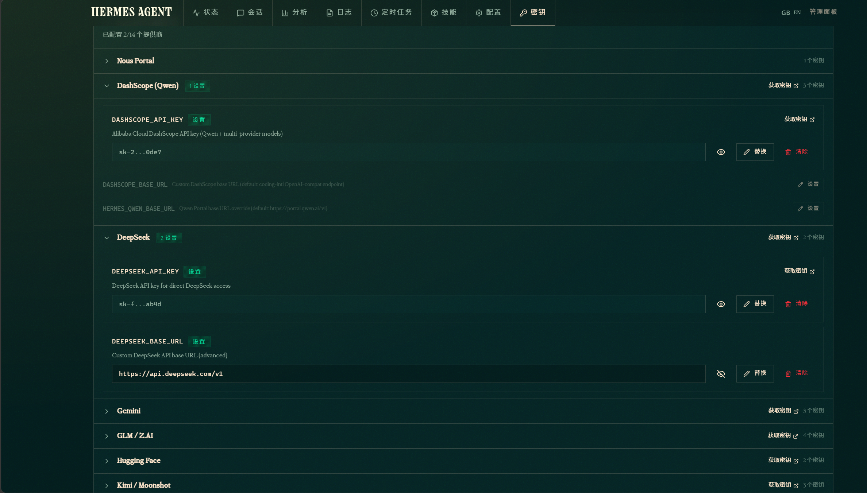The image size is (867, 493).
Task: Click 清除 to clear DEEPSEEK_BASE_URL
Action: click(797, 374)
